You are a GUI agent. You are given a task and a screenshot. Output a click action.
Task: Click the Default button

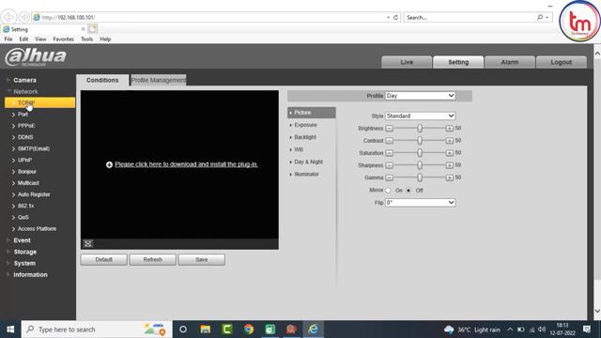point(104,259)
